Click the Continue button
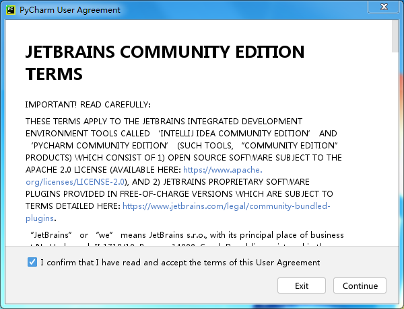This screenshot has height=309, width=404. coord(360,285)
